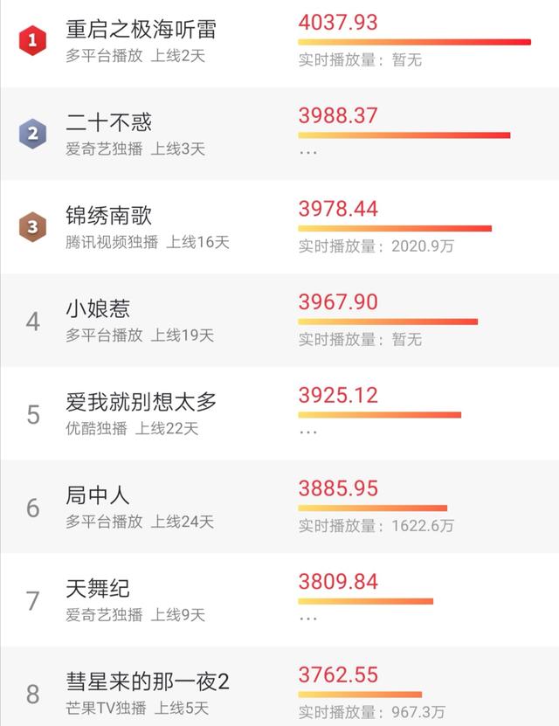The width and height of the screenshot is (559, 726).
Task: Select the 锦绣南歌 title
Action: pos(109,216)
